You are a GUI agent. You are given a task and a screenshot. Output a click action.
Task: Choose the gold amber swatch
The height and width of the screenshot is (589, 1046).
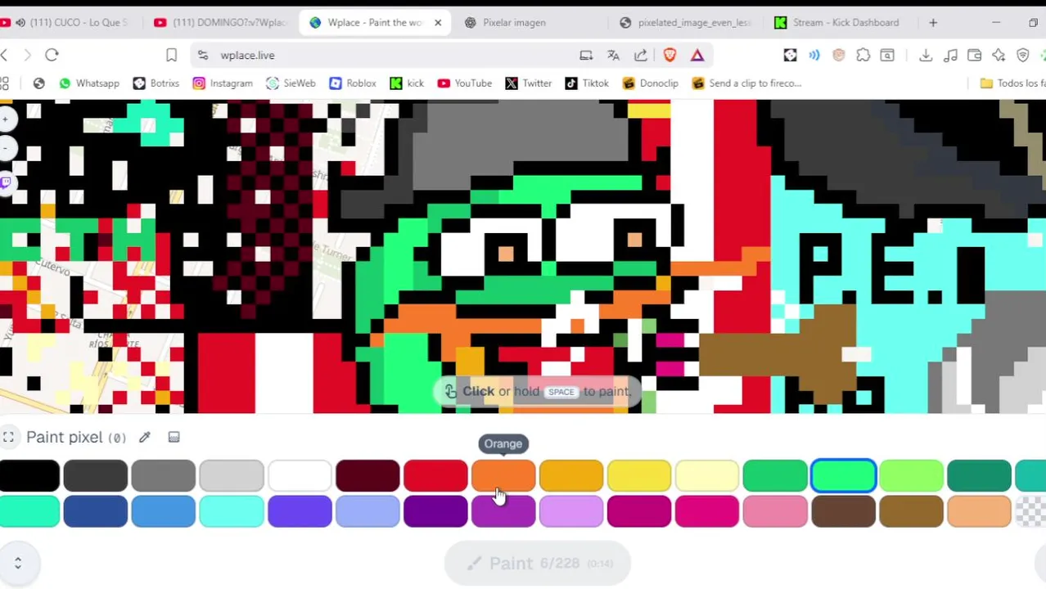coord(571,475)
